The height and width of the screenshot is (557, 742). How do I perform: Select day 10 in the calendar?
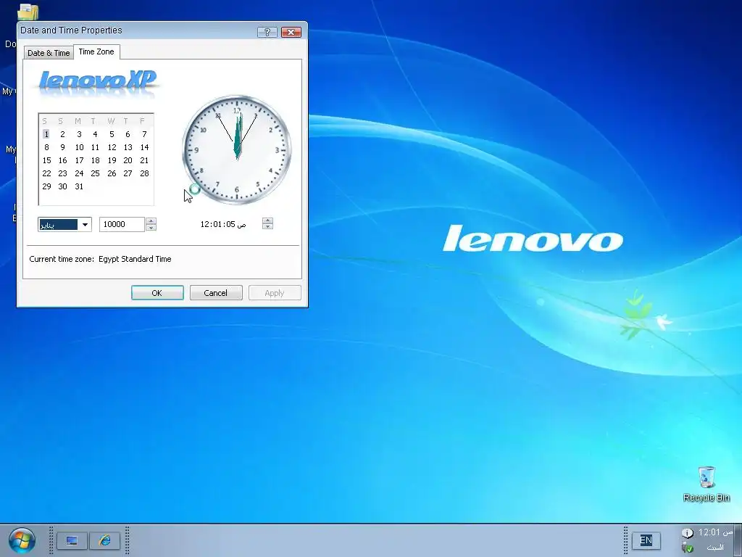(79, 147)
